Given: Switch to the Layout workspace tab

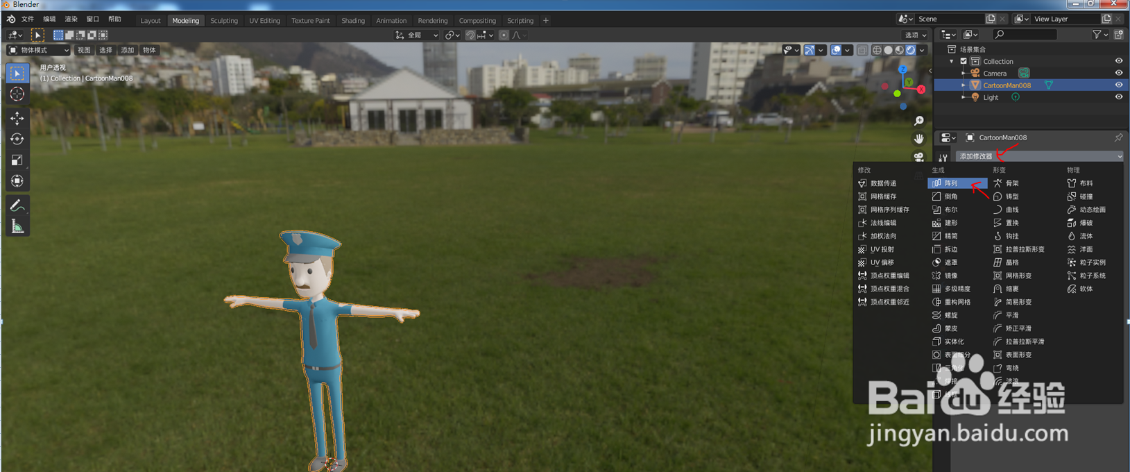Looking at the screenshot, I should coord(151,20).
